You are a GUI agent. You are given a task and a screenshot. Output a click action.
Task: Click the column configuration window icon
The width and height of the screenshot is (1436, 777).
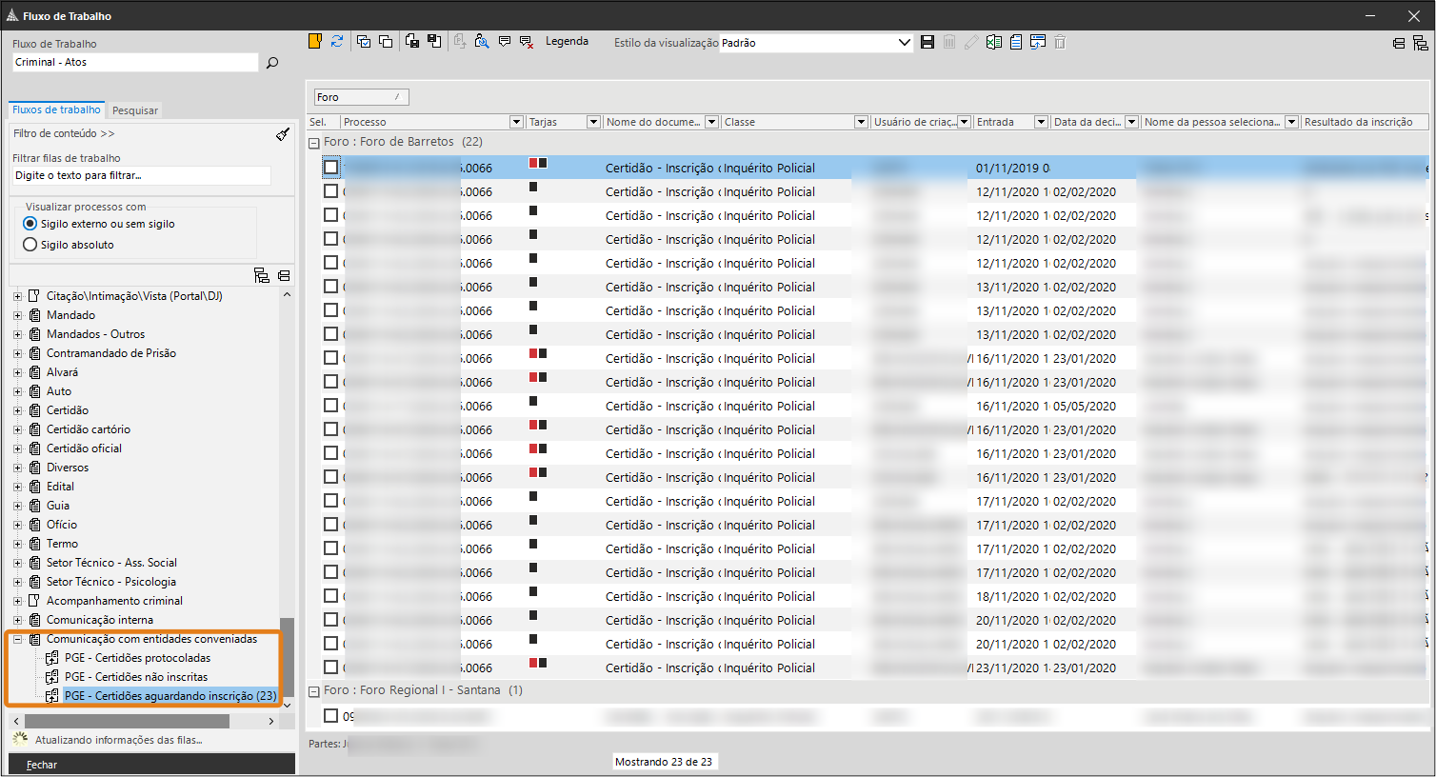(1038, 42)
